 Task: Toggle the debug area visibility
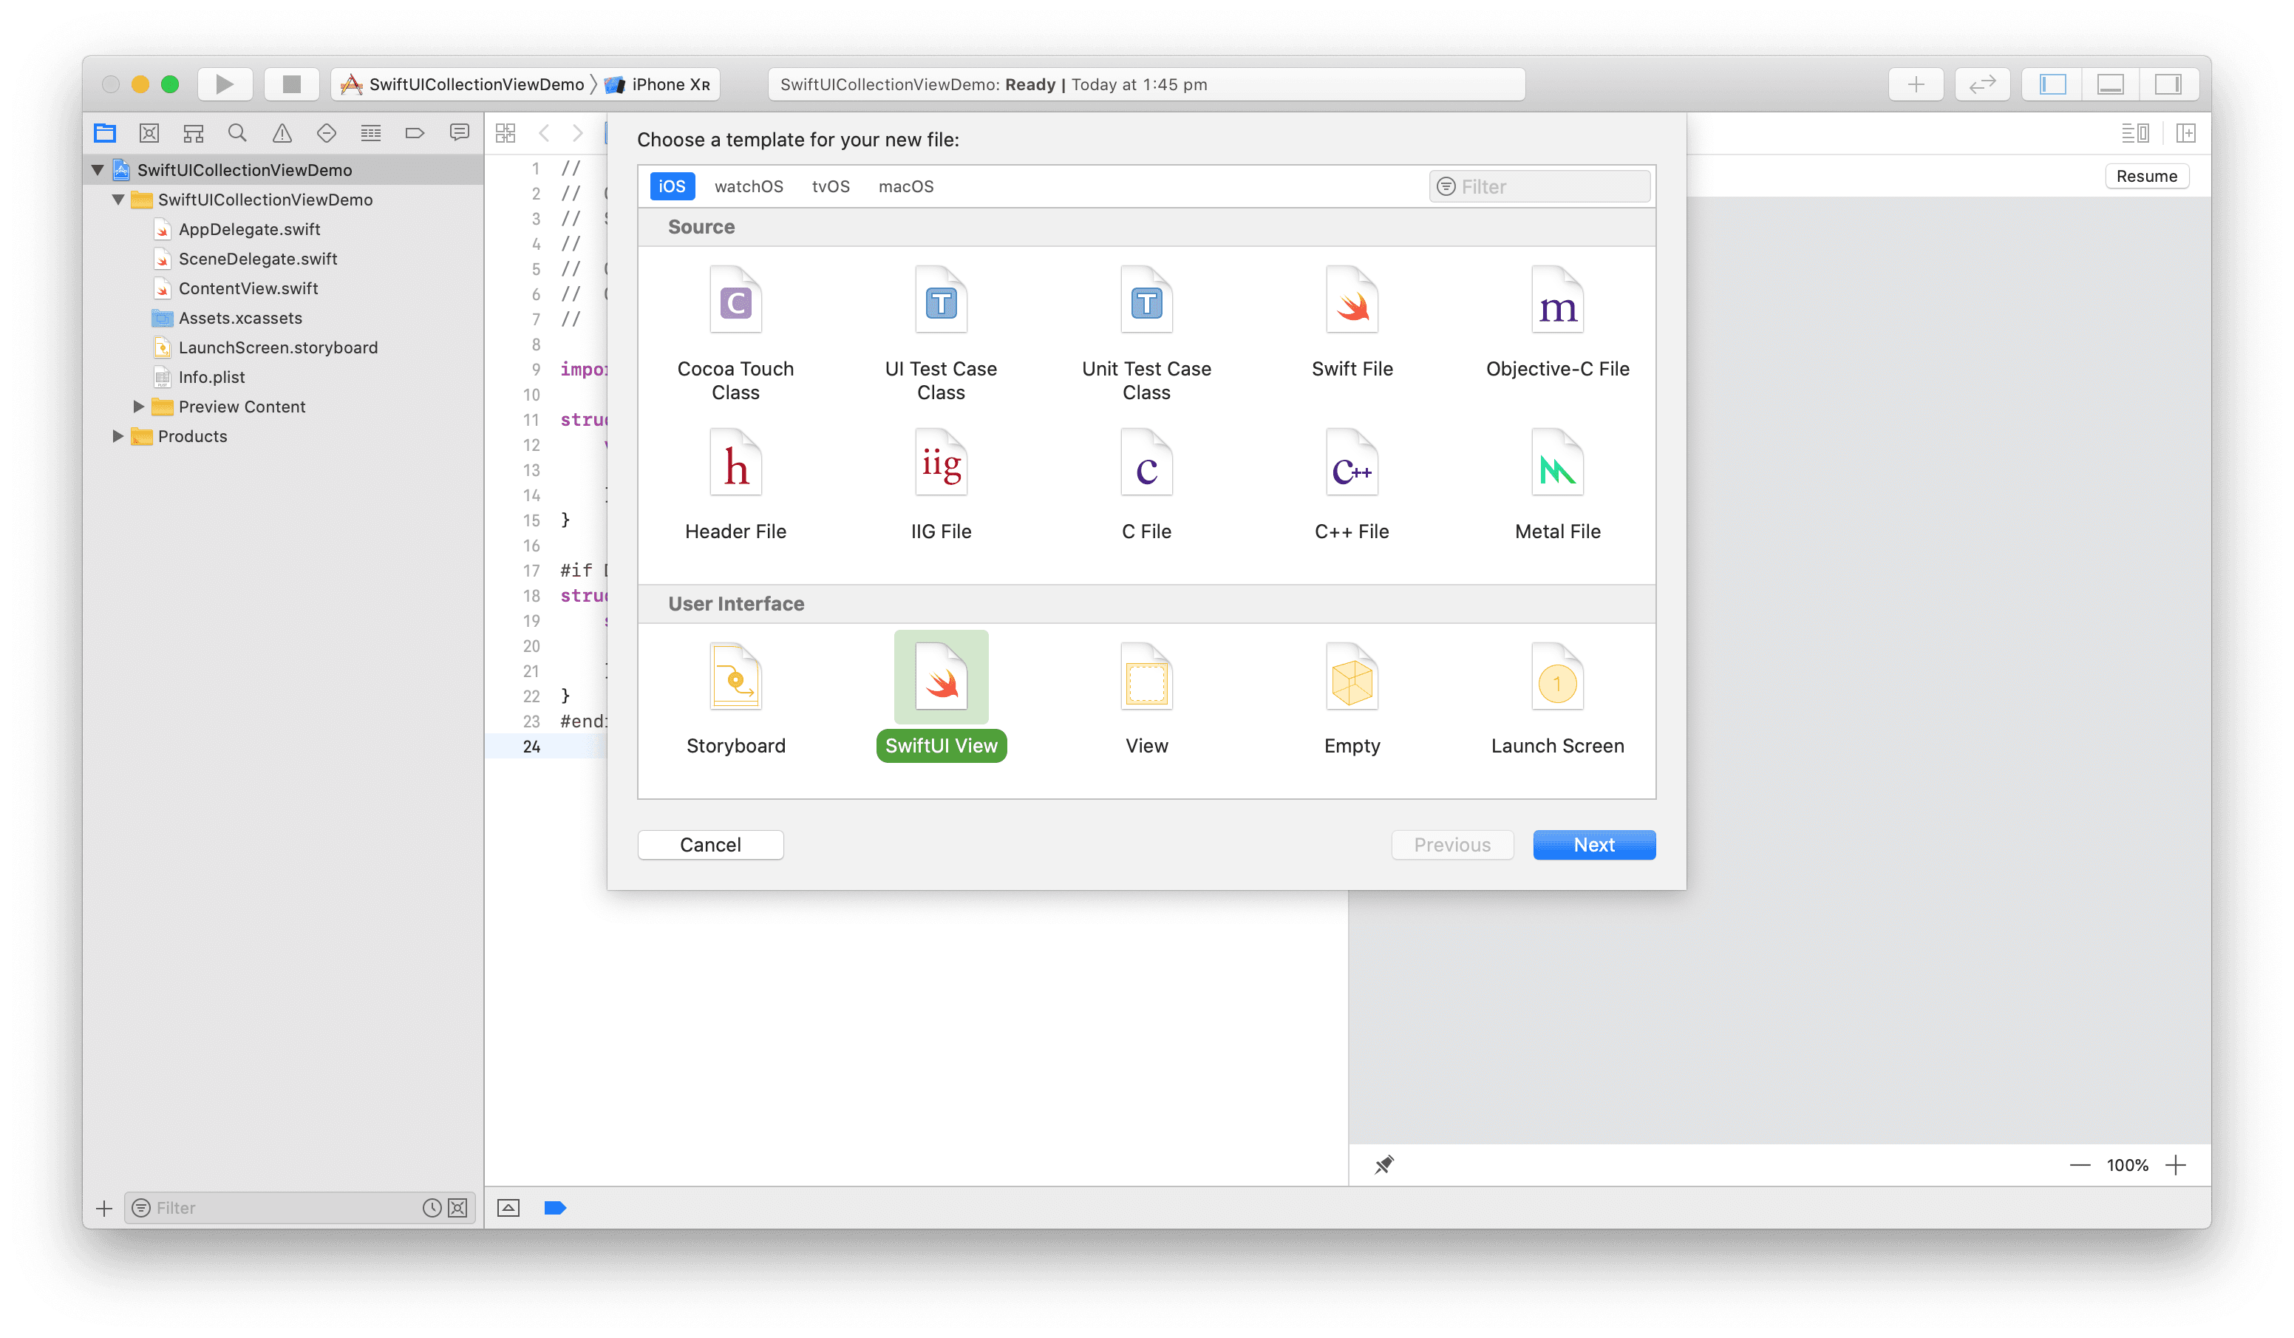tap(2110, 84)
